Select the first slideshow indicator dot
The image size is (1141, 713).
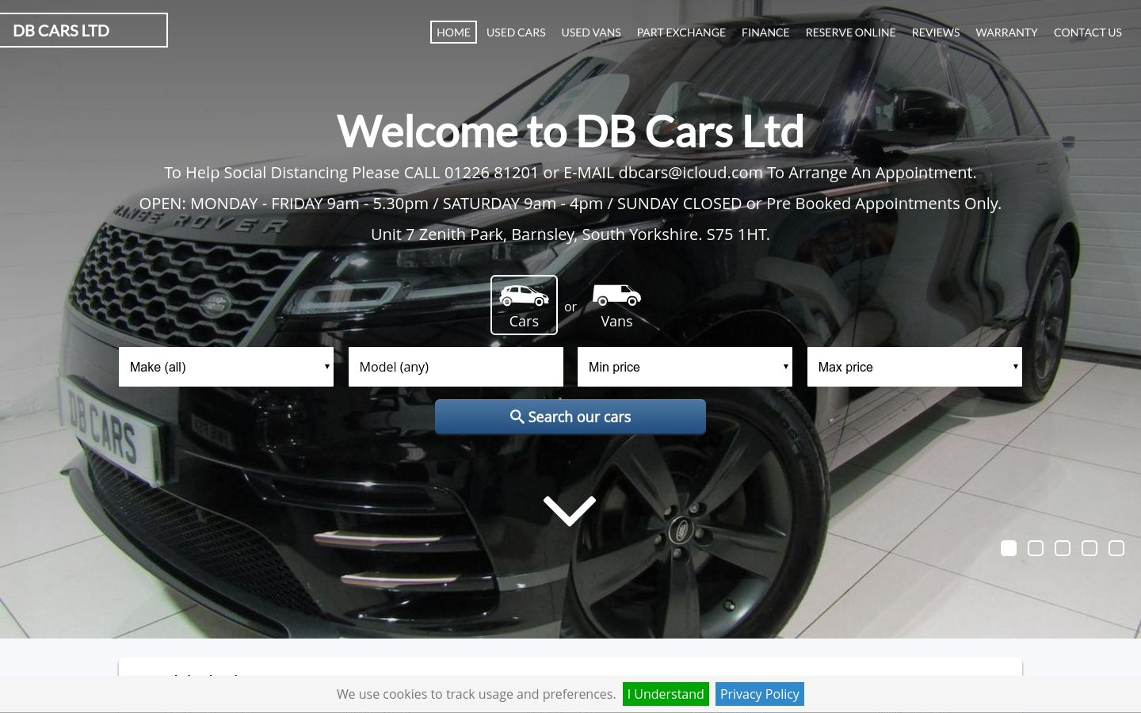click(1009, 548)
